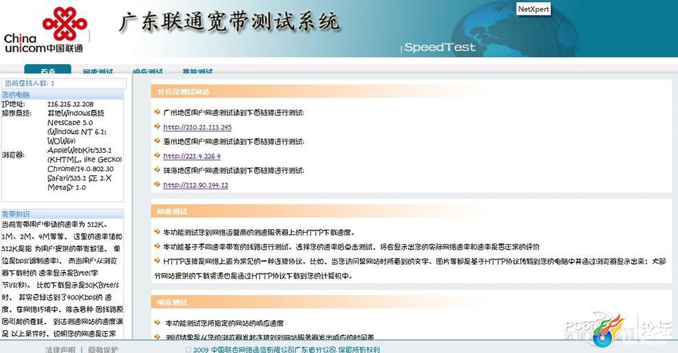678x353 pixels.
Task: Click the line 本功能测试您所指定的网站的响应速度
Action: click(x=224, y=323)
